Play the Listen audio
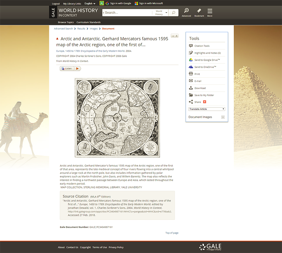The width and height of the screenshot is (282, 253). [78, 68]
